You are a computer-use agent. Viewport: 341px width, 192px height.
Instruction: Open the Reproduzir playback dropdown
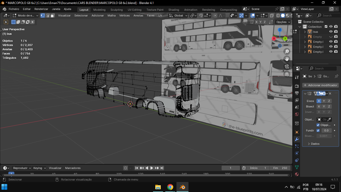pyautogui.click(x=22, y=168)
